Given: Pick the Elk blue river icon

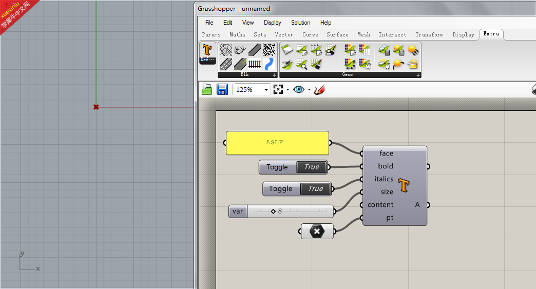Looking at the screenshot, I should pos(269,64).
